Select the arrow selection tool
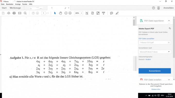 [55, 13]
